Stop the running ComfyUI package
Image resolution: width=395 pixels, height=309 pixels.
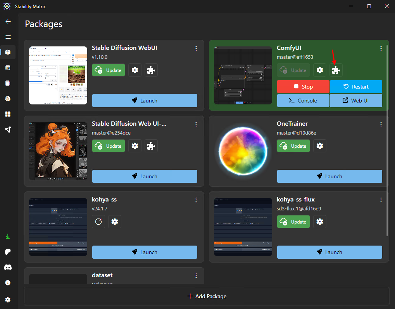pyautogui.click(x=303, y=87)
